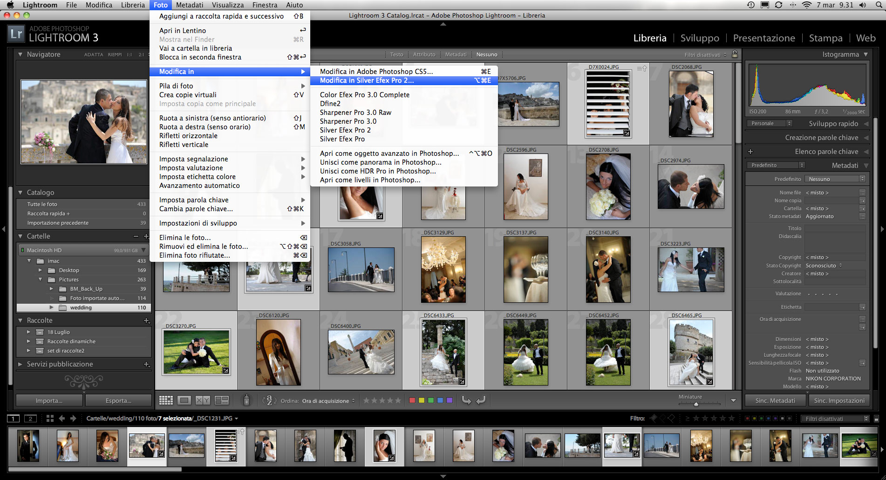Expand the wedding folder

click(51, 307)
